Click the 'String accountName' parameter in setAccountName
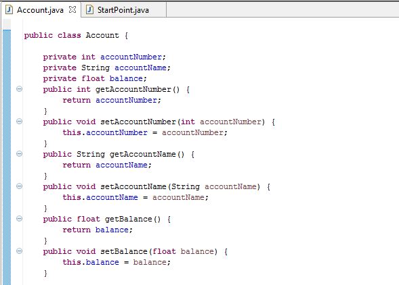 coord(214,186)
